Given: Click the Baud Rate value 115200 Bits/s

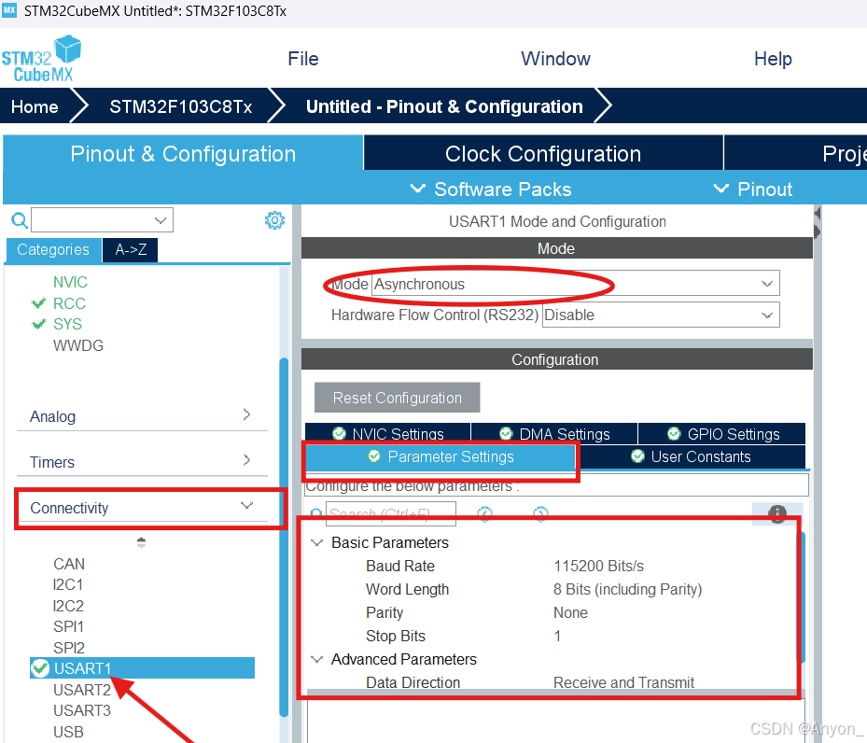Looking at the screenshot, I should pos(599,566).
